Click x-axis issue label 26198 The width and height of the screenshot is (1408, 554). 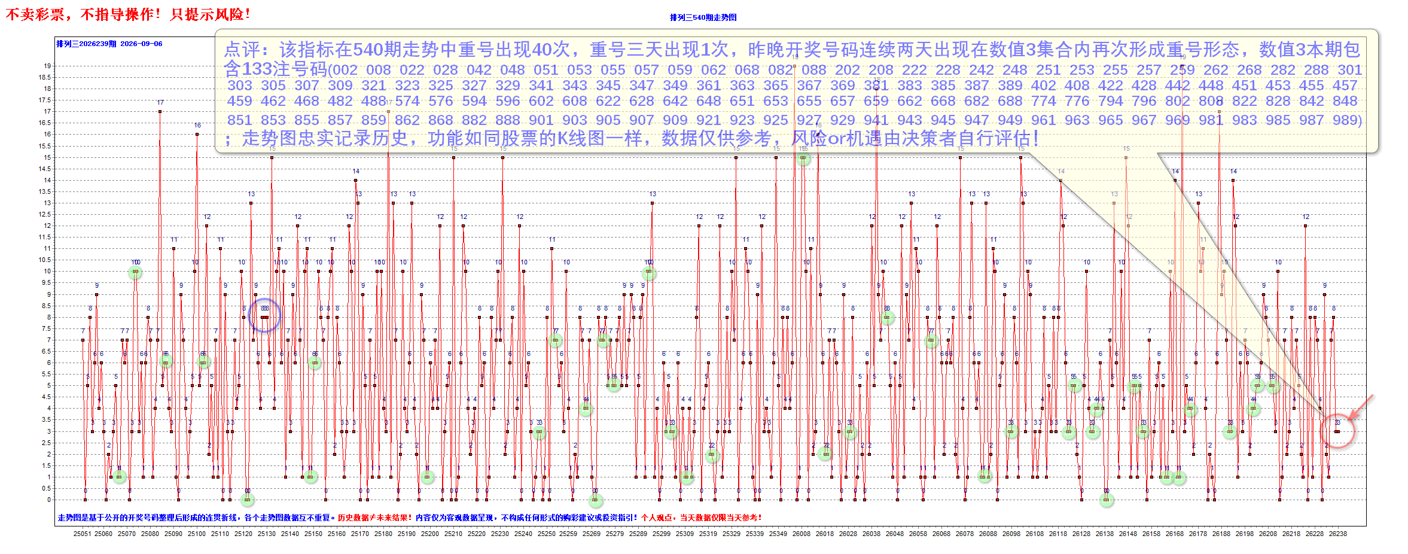pos(1245,534)
